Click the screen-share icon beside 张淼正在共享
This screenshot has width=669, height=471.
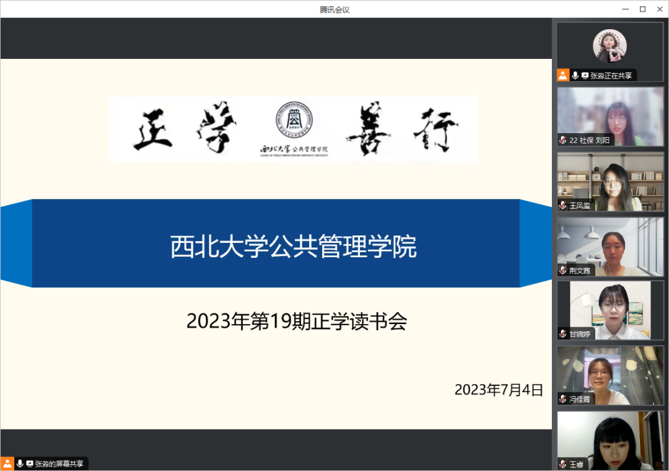pos(584,75)
